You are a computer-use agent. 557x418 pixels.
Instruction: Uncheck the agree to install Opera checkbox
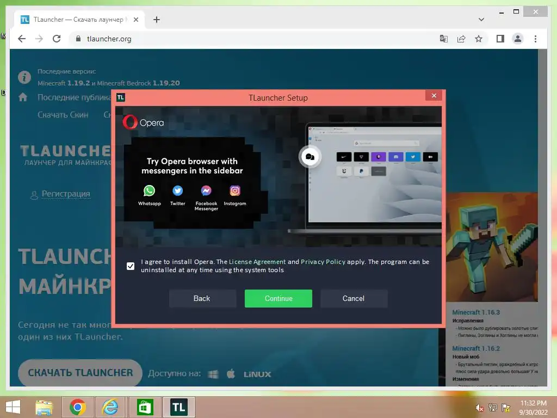click(x=131, y=266)
